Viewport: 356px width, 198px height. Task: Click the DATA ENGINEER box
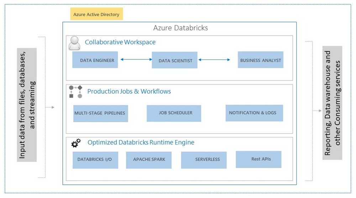pos(95,60)
